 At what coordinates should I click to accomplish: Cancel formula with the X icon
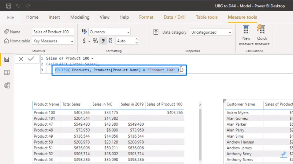[x=21, y=59]
